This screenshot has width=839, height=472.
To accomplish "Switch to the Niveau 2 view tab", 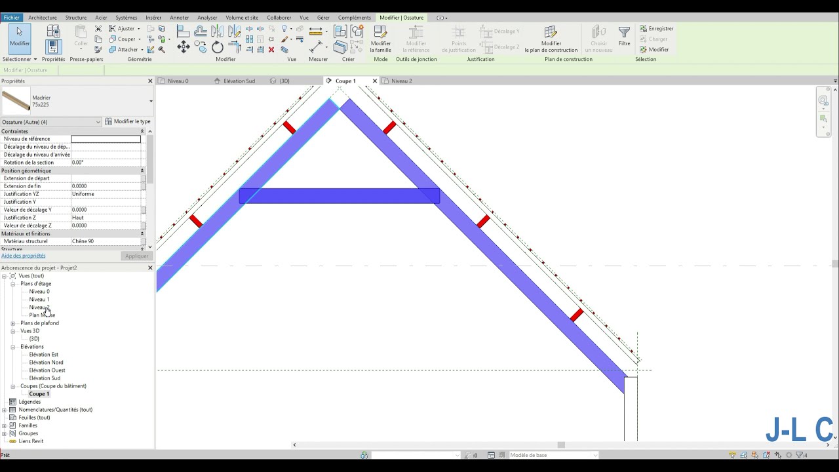I will 401,81.
